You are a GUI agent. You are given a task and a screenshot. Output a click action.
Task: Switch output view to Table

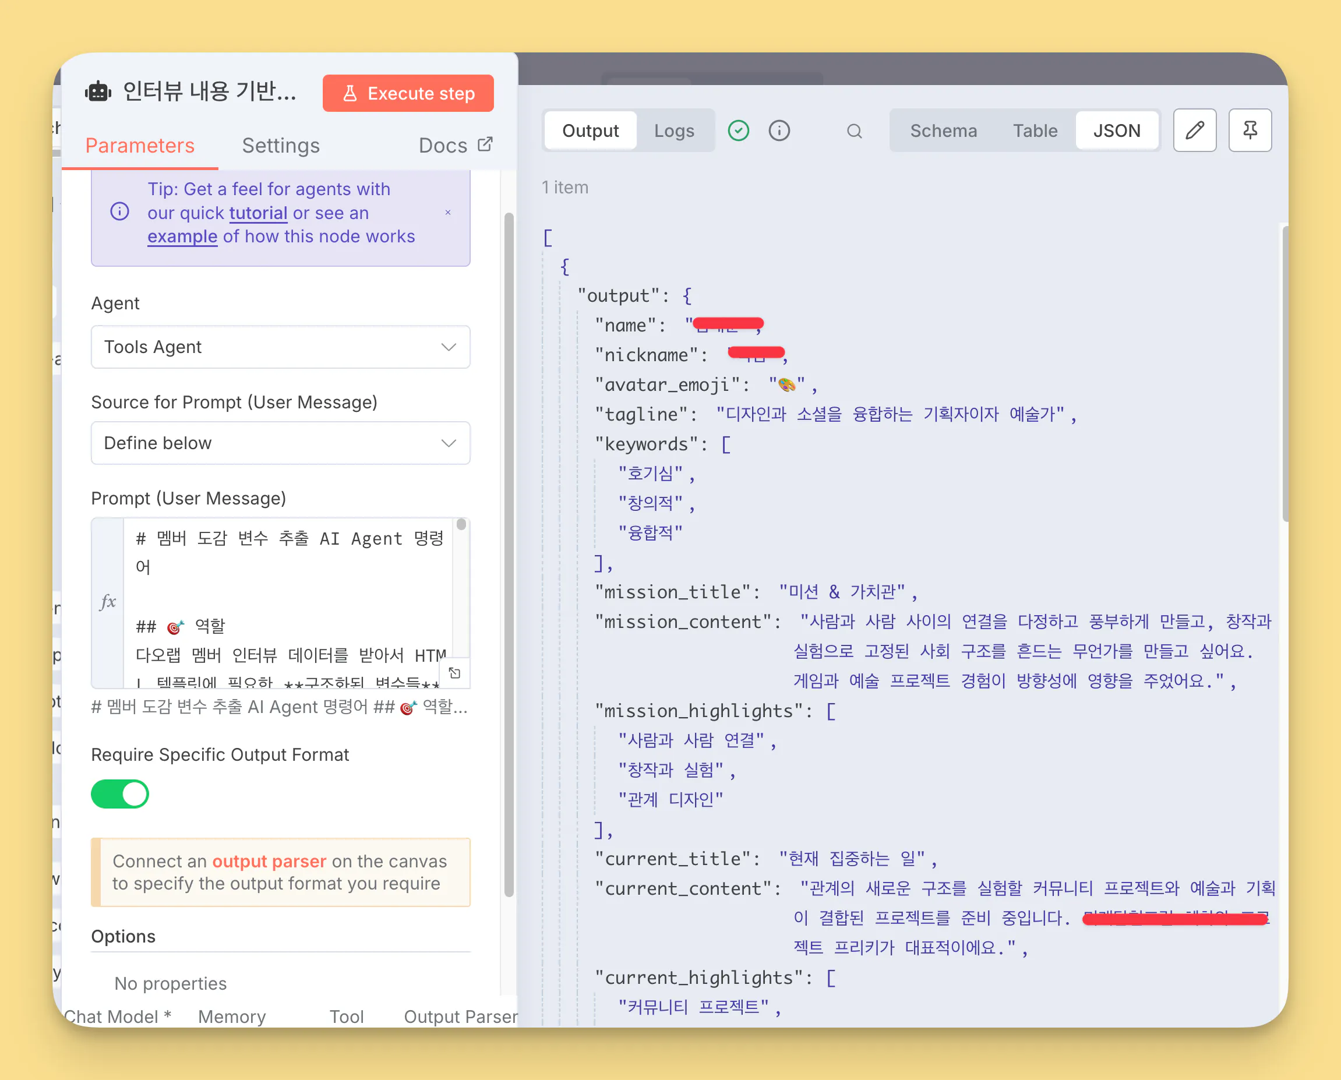tap(1035, 130)
